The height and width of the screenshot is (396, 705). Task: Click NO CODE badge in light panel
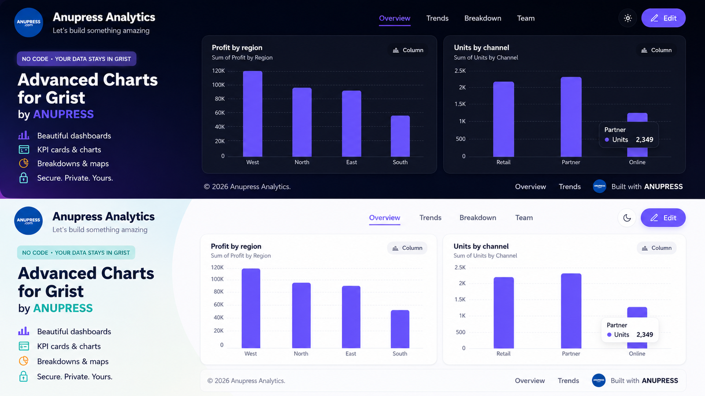tap(76, 253)
